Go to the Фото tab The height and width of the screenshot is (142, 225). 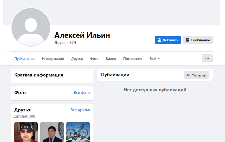tap(94, 59)
